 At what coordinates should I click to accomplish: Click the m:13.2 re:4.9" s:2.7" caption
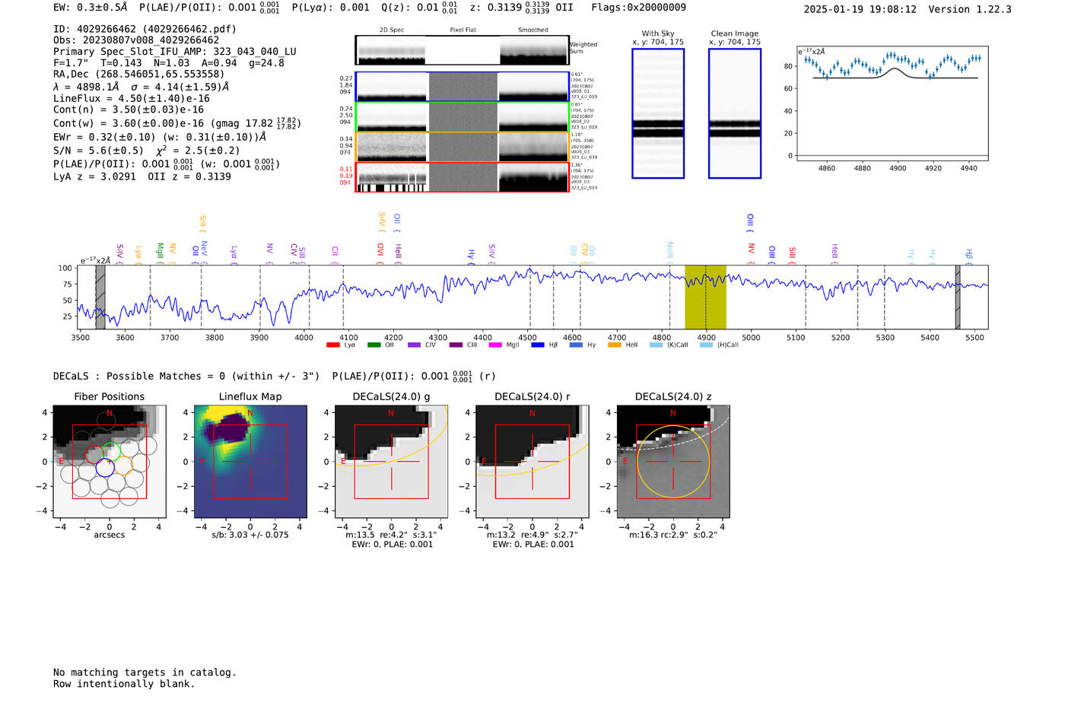click(x=532, y=535)
